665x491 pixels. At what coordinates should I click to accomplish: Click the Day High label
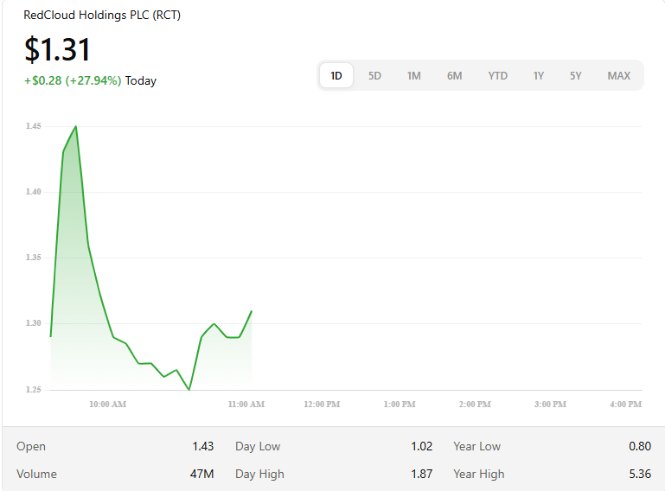[259, 474]
